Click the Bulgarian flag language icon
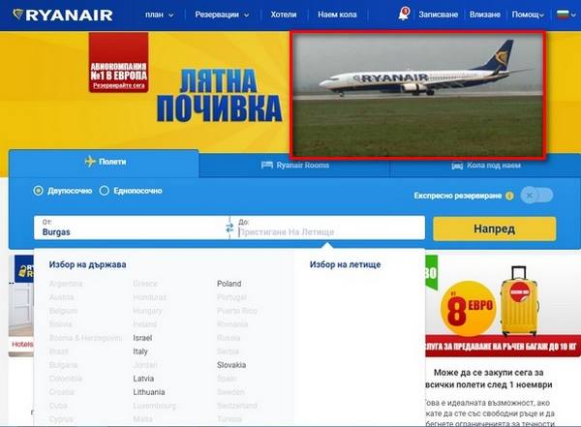Viewport: 581px width, 427px height. 563,15
